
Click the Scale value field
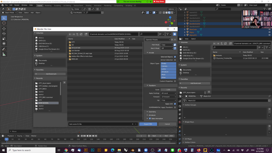pos(168,90)
